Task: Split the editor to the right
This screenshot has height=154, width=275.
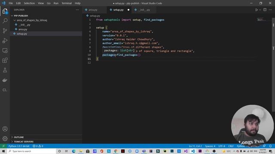Action: [x=265, y=10]
